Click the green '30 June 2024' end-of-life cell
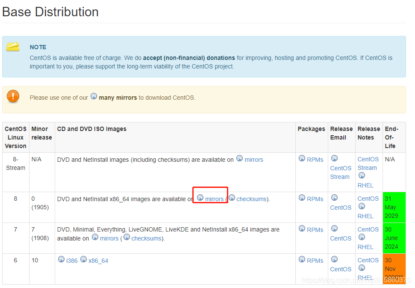 pos(394,238)
